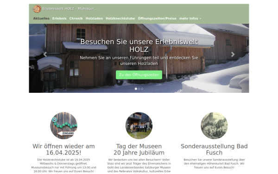Click paragraph starting Besuchen Sie unsere Sonderausstellung

[x=214, y=163]
